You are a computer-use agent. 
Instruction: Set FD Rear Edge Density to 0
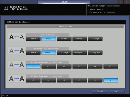(x=111, y=80)
